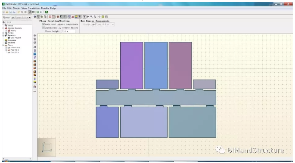This screenshot has height=163, width=295.
Task: Select the bottom Floor 0.0 m tree row
Action: pyautogui.click(x=15, y=52)
